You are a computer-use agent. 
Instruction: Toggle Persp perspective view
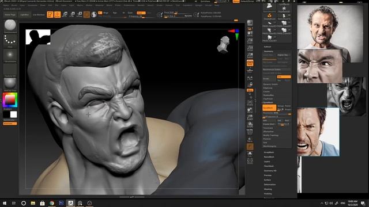coord(250,63)
